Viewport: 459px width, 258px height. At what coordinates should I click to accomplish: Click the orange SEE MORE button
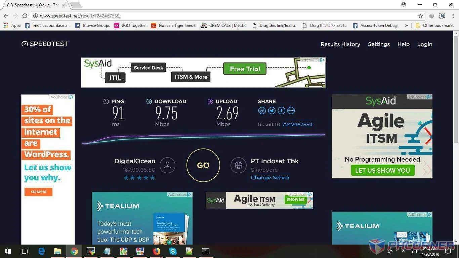click(x=39, y=192)
